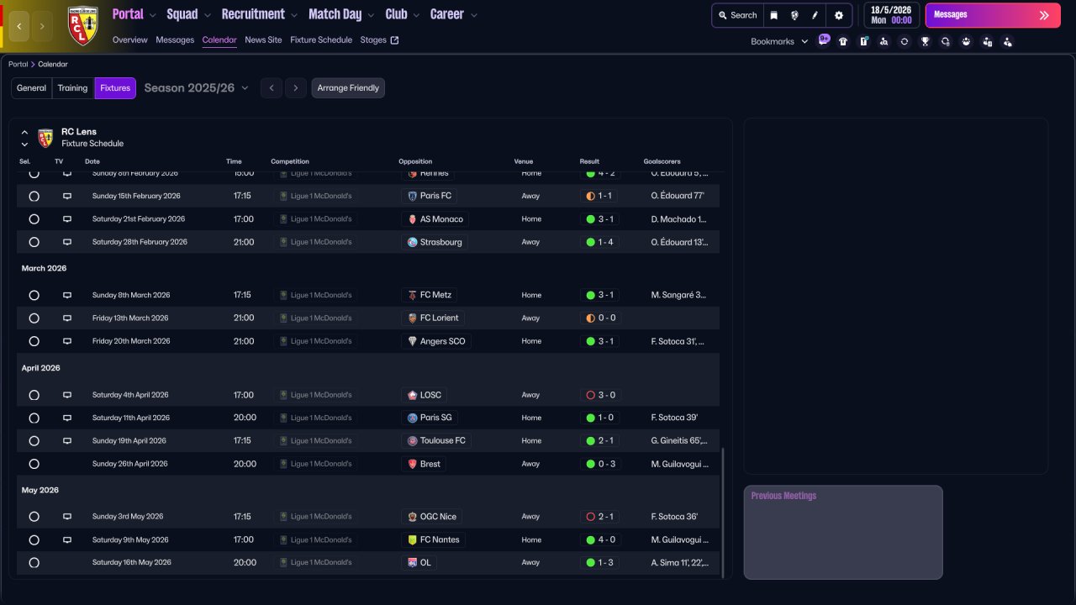This screenshot has height=605, width=1076.
Task: Open the Messages button
Action: click(992, 15)
